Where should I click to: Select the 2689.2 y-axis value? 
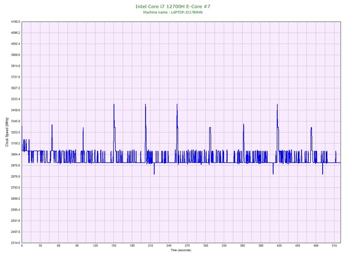coord(15,199)
